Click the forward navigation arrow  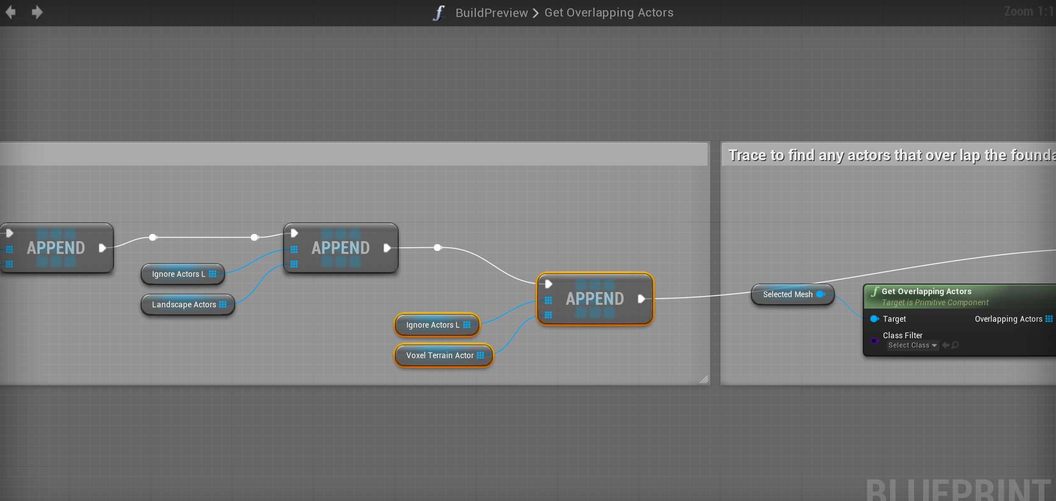[x=37, y=12]
